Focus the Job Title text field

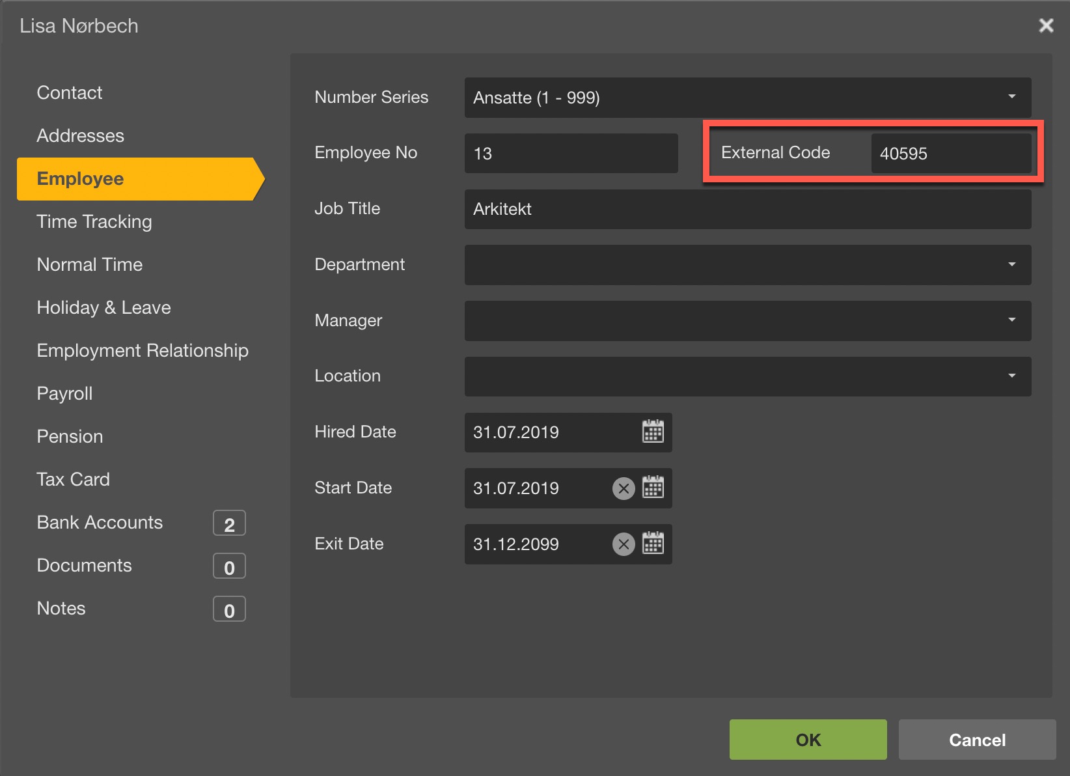pyautogui.click(x=747, y=209)
